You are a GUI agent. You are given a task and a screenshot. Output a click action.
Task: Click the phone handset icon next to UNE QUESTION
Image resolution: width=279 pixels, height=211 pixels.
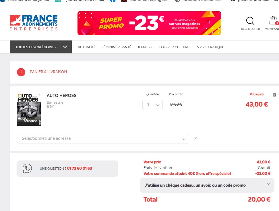[x=27, y=169]
